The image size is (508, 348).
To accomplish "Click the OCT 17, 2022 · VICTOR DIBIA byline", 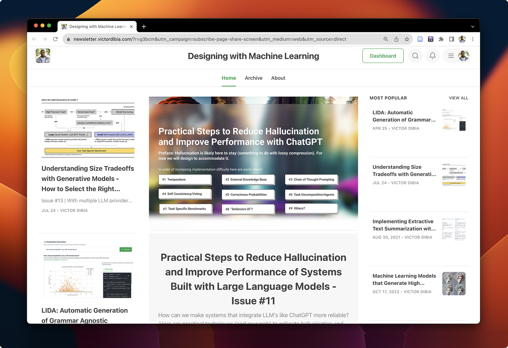I will (x=402, y=292).
